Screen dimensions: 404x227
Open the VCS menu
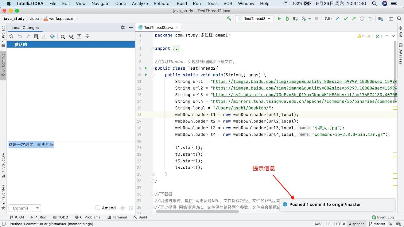point(228,4)
